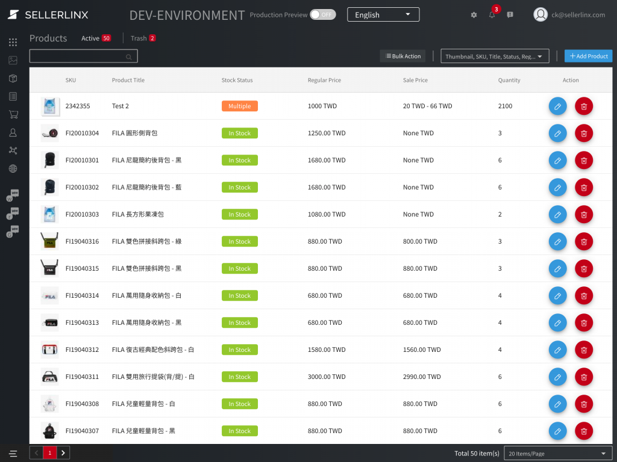This screenshot has width=617, height=462.
Task: Open the image gallery sidebar icon
Action: pos(13,60)
